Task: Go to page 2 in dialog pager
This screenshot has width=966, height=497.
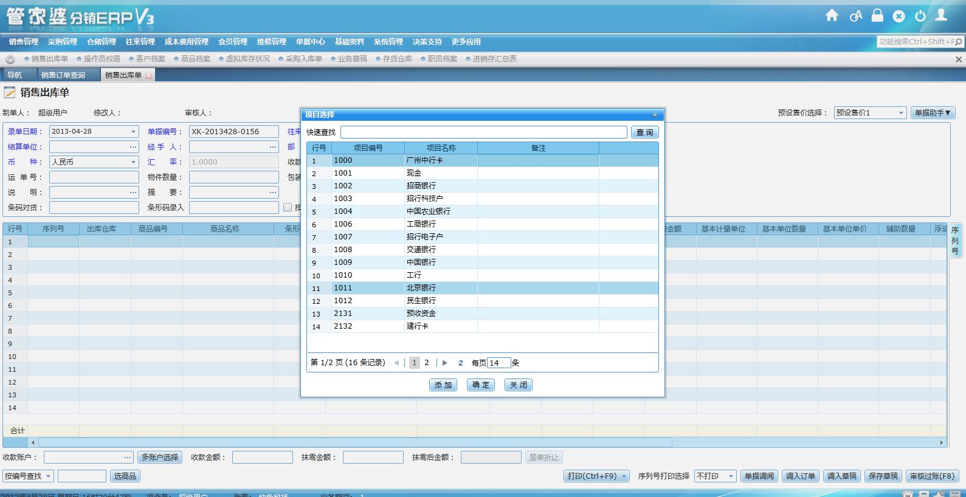Action: (x=427, y=363)
